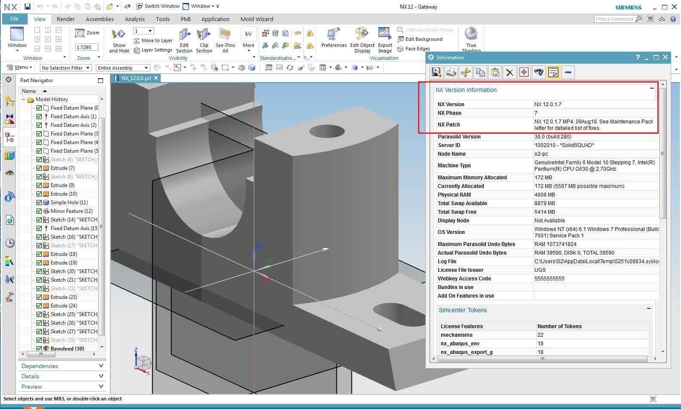Print the Information window contents

[x=451, y=72]
